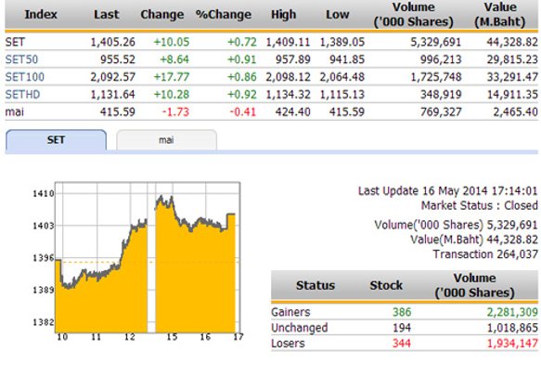This screenshot has height=390, width=541.
Task: Click the Last Update timestamp text
Action: 448,191
